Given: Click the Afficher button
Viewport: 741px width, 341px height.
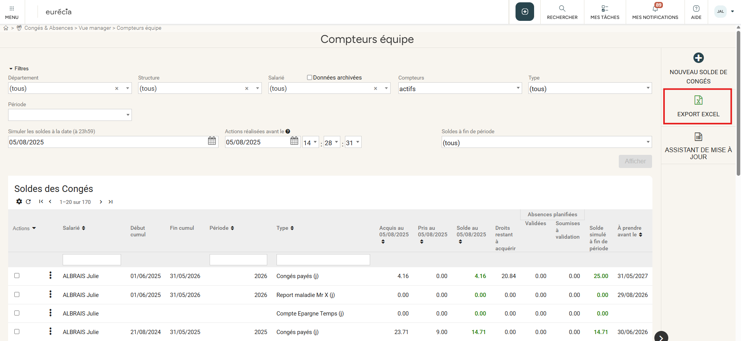Looking at the screenshot, I should click(x=635, y=161).
